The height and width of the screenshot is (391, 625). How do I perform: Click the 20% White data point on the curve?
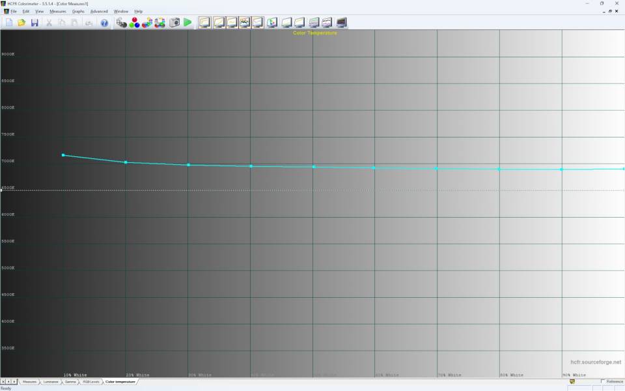[126, 162]
